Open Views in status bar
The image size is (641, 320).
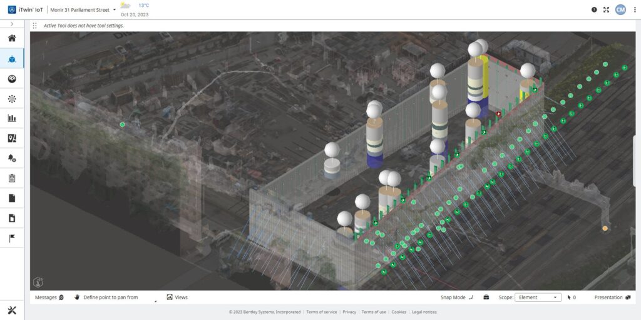(177, 297)
